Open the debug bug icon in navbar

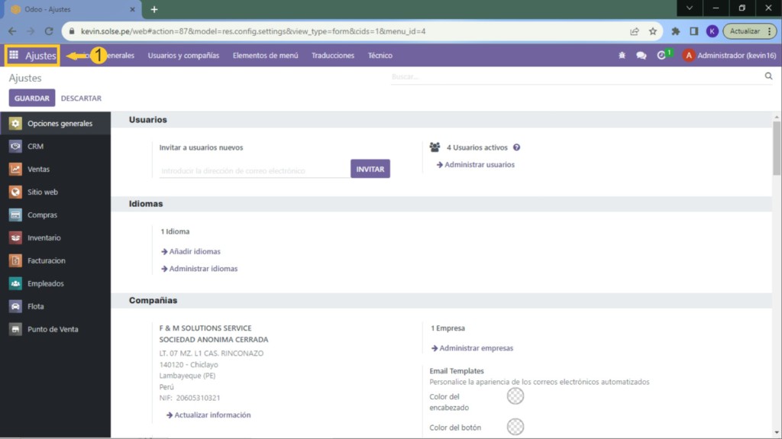(622, 56)
